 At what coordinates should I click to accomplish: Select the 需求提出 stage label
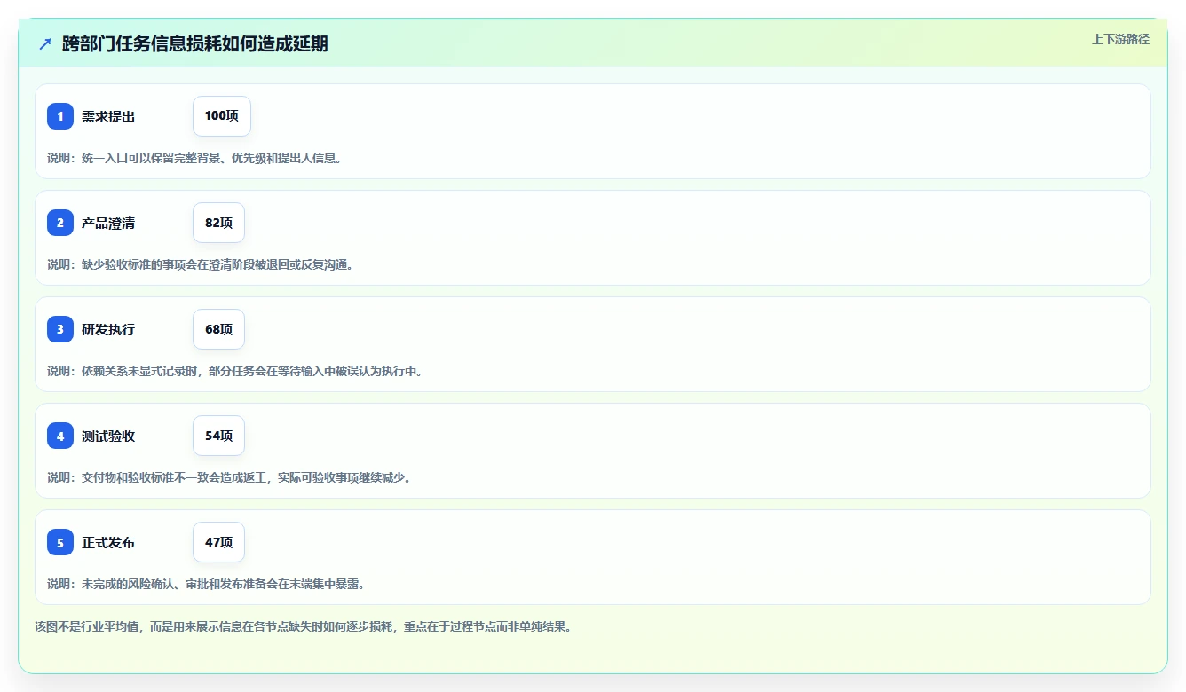coord(108,116)
